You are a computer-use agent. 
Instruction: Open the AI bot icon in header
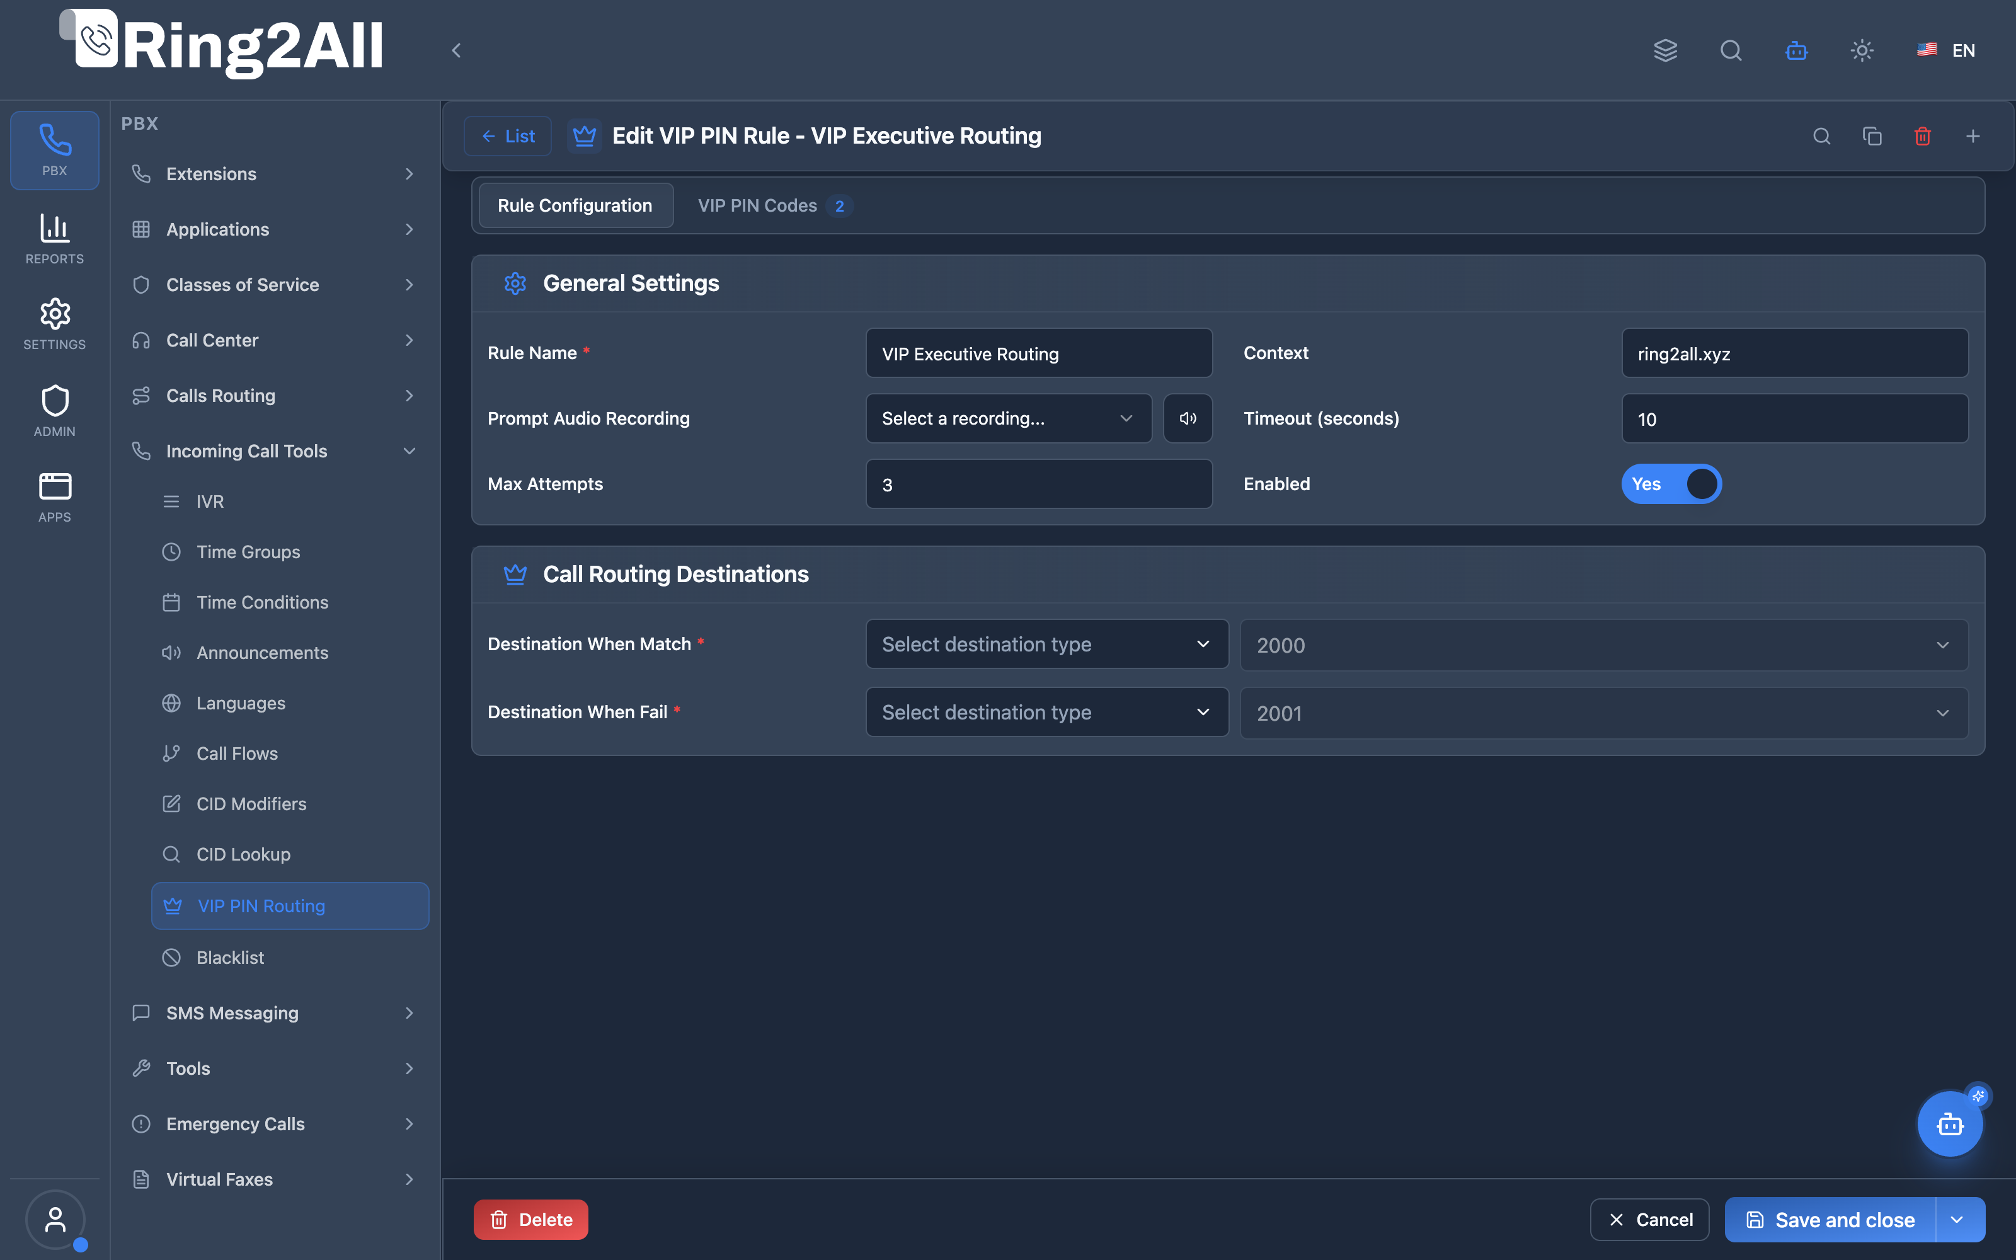point(1797,51)
